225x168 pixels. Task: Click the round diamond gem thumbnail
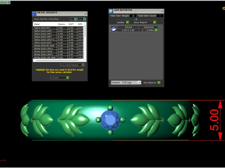coord(113,29)
